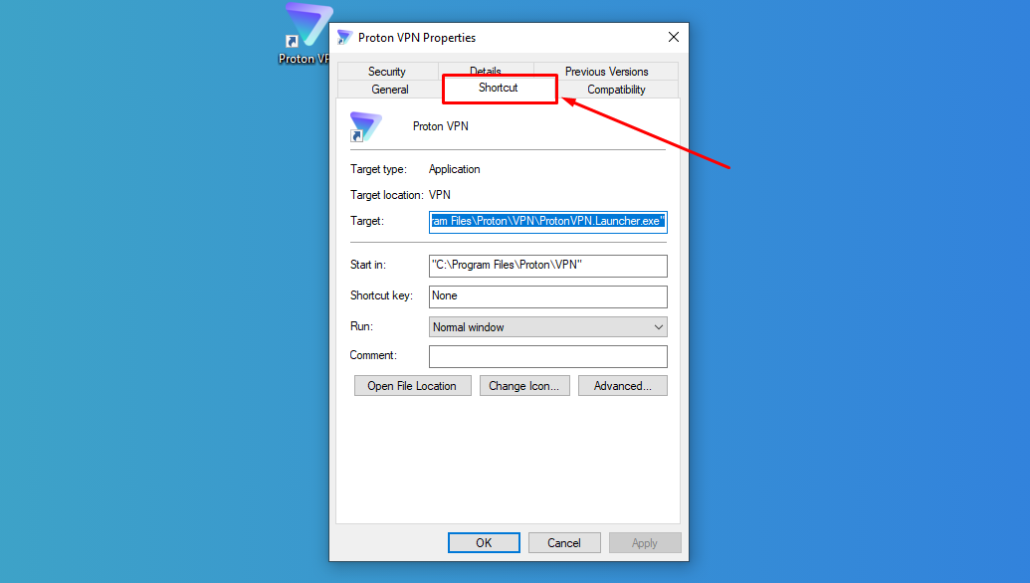Click the Proton VPN icon in the title bar

tap(344, 38)
